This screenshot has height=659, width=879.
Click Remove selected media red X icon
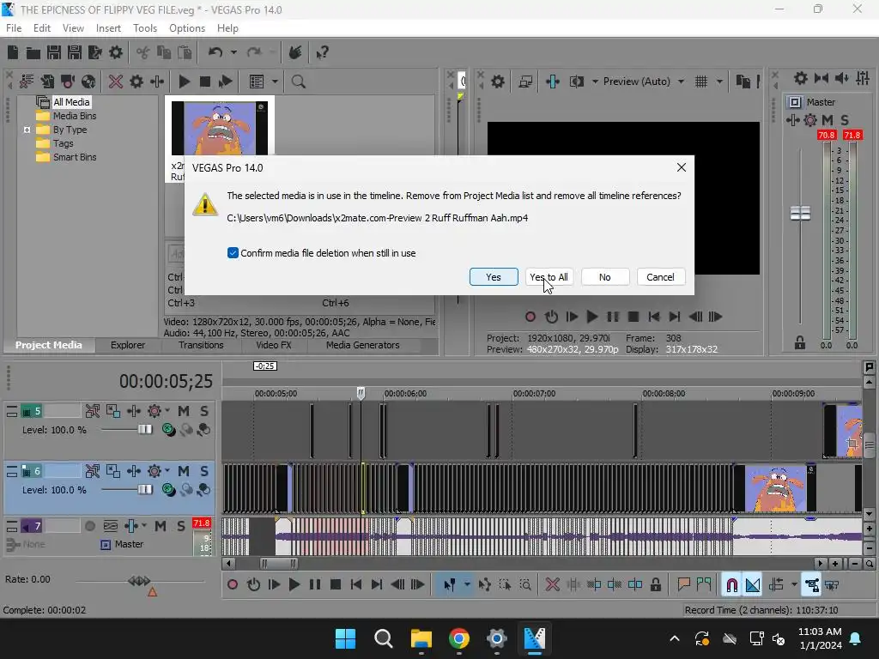tap(116, 82)
